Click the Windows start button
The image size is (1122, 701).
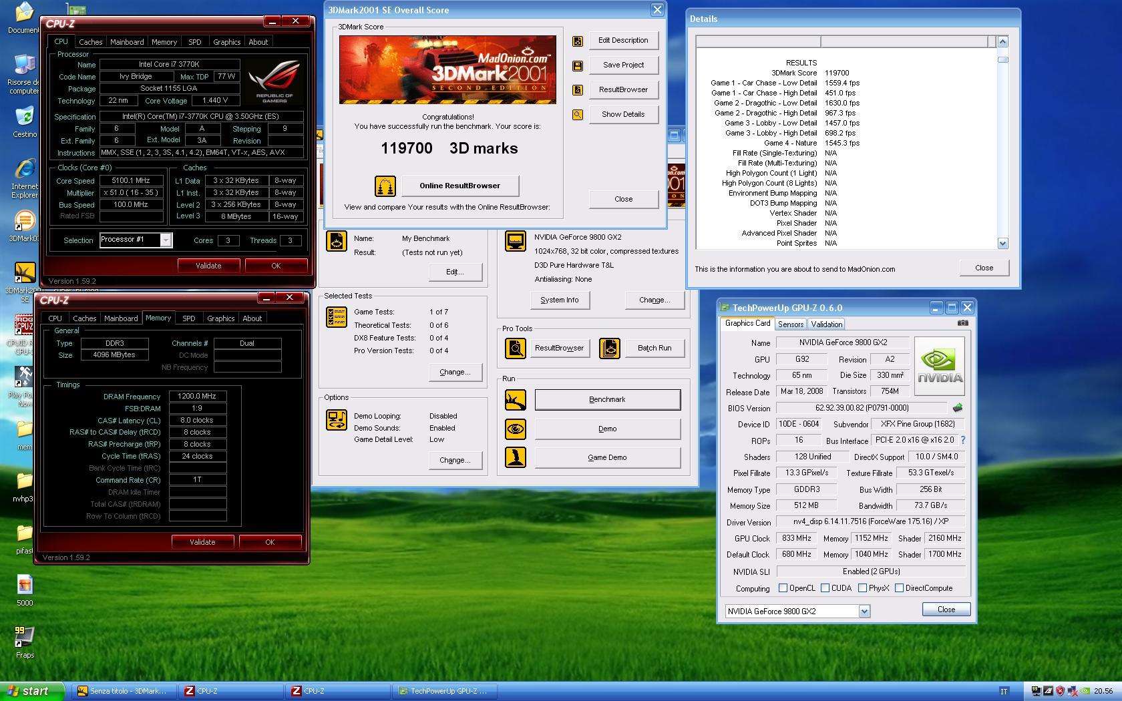tap(32, 691)
